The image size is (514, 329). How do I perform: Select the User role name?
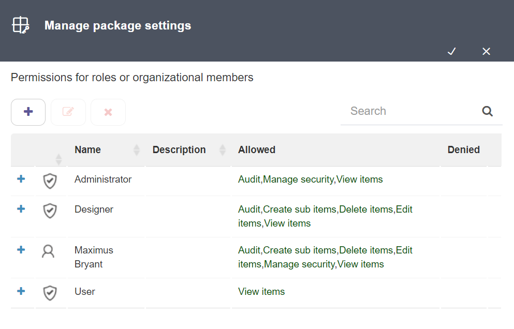[85, 292]
